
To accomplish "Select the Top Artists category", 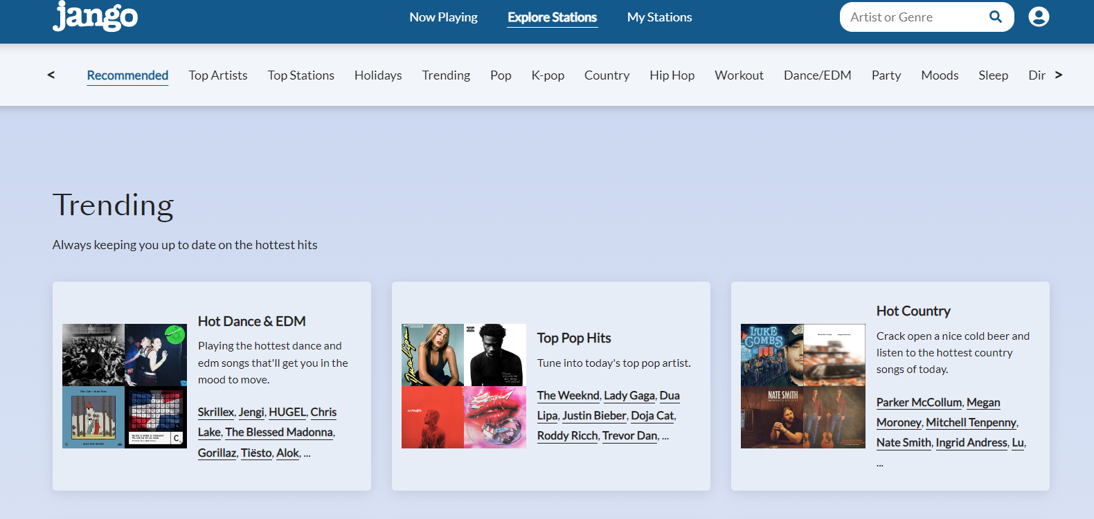I will pos(218,75).
